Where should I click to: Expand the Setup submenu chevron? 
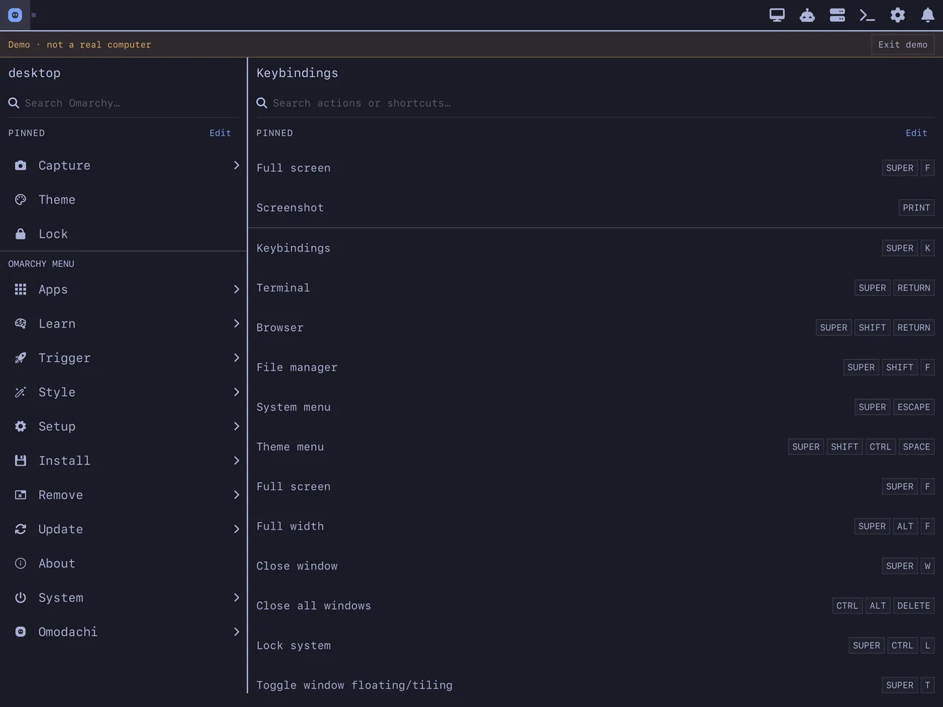pyautogui.click(x=236, y=426)
